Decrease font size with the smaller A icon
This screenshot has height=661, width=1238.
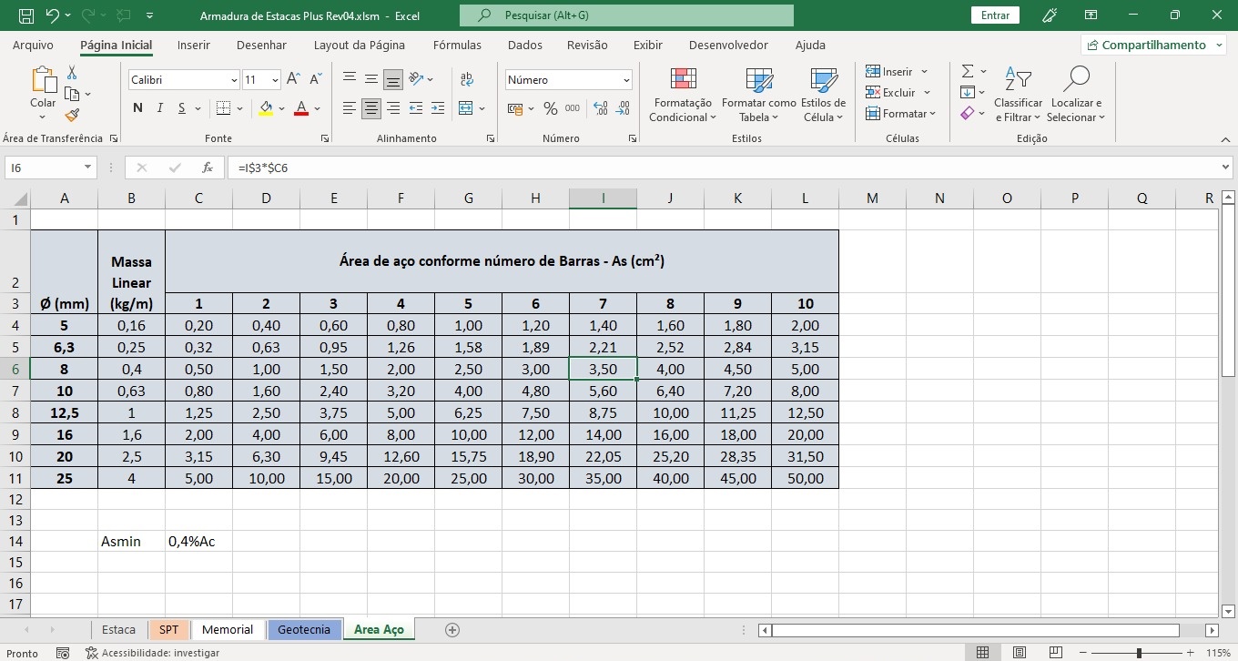pyautogui.click(x=316, y=80)
